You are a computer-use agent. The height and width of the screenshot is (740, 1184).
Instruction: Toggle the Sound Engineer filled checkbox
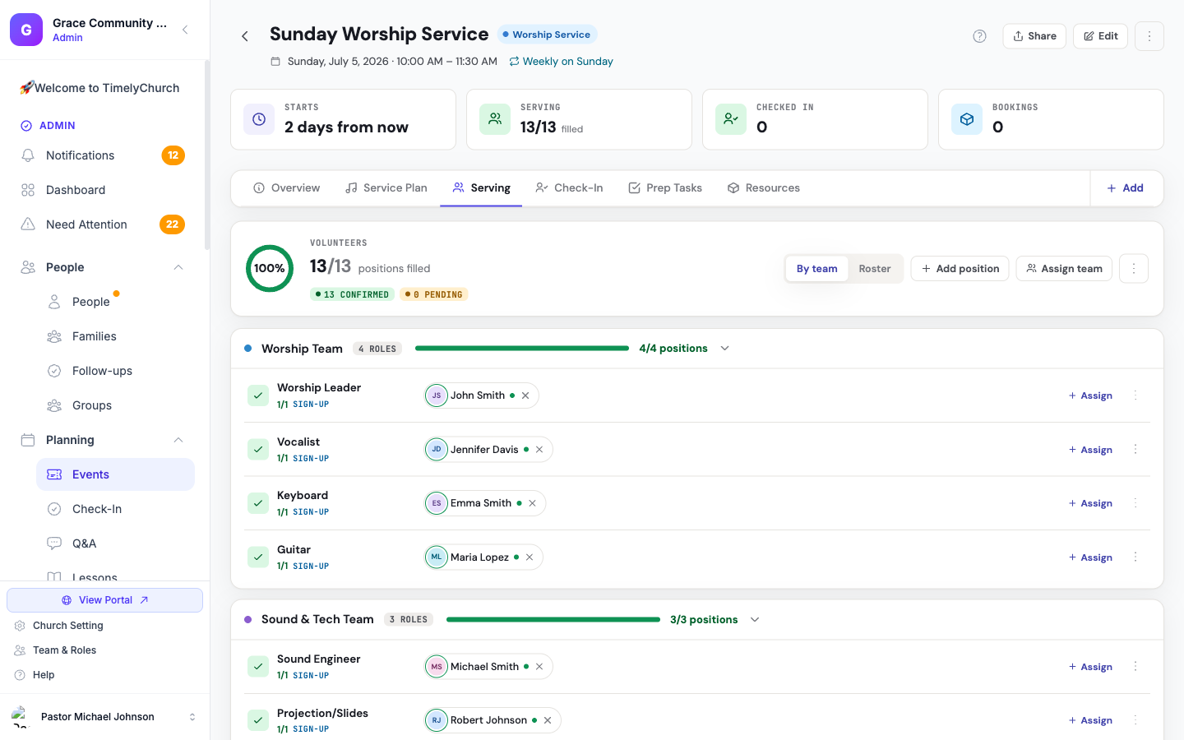258,667
